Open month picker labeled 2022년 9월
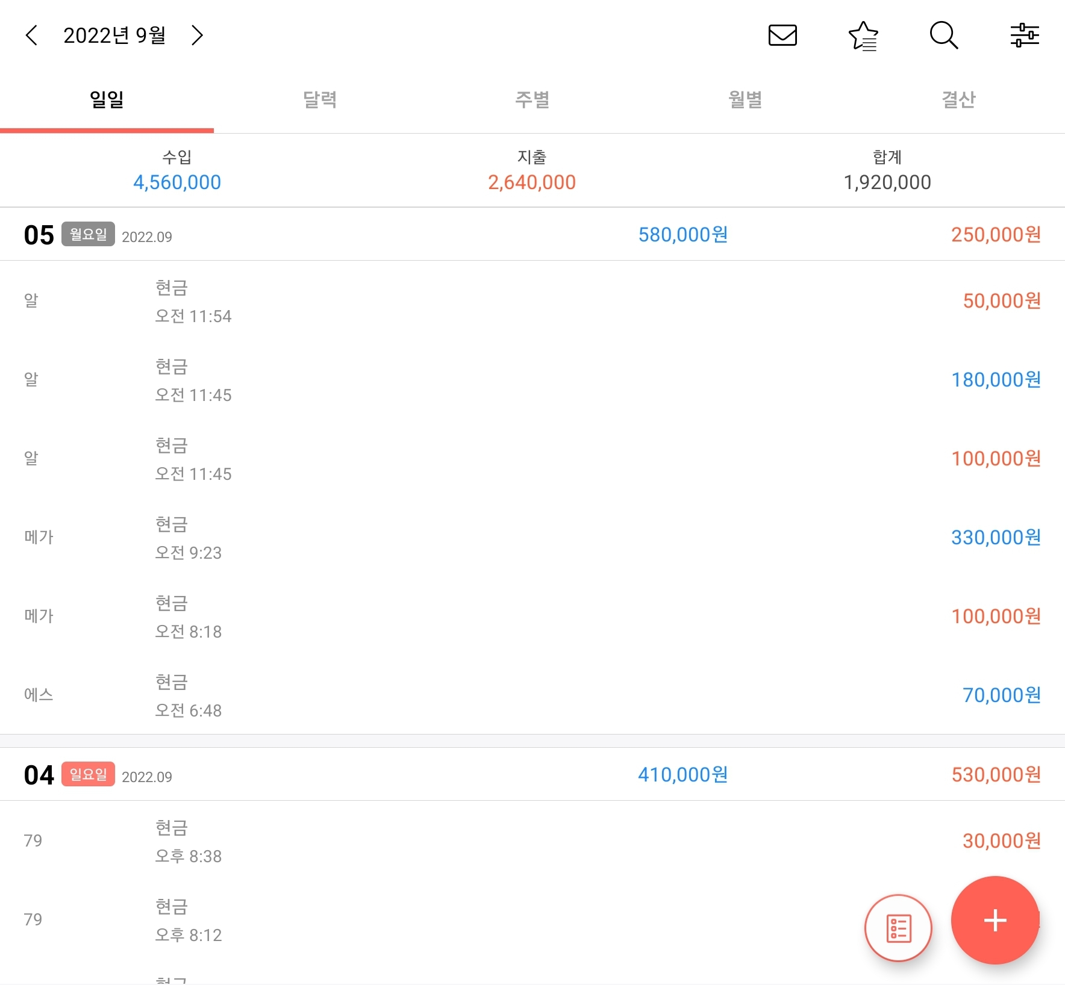 [114, 36]
